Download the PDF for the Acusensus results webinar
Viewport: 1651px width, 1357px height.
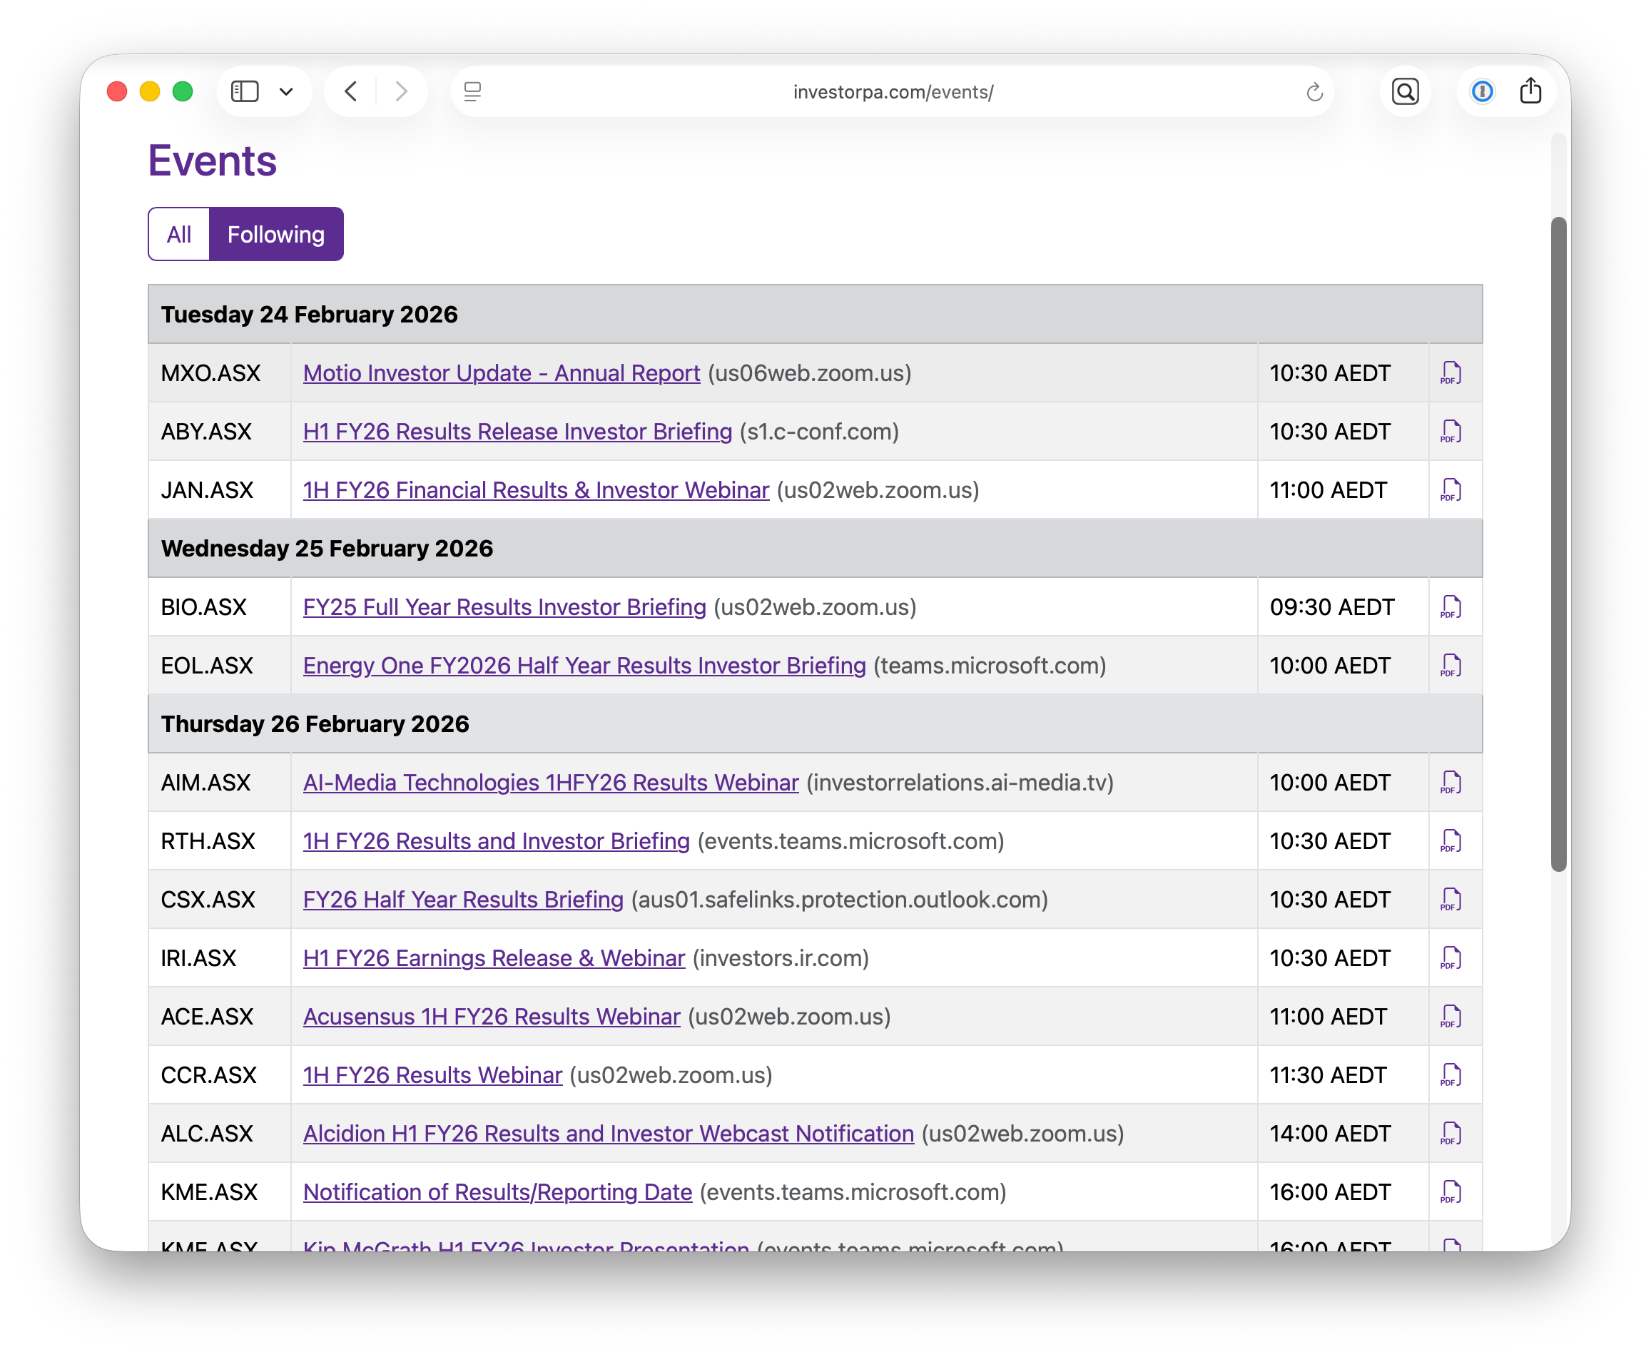pyautogui.click(x=1450, y=1016)
